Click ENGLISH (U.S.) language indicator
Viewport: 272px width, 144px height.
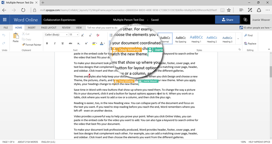click(x=48, y=142)
